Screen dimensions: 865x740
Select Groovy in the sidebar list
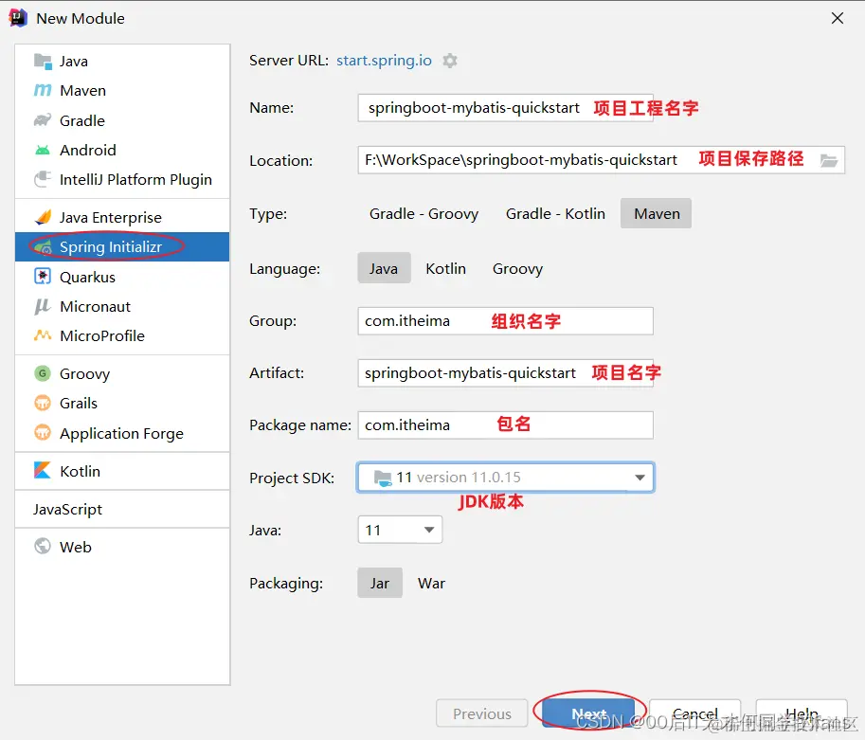pyautogui.click(x=122, y=373)
